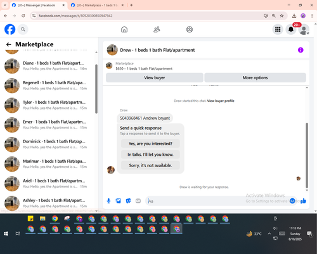
Task: Go to the Facebook Home icon
Action: click(124, 29)
